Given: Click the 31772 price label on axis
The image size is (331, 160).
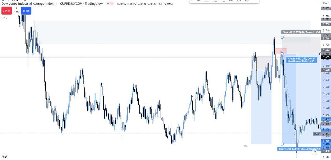Looking at the screenshot, I should coord(326,20).
